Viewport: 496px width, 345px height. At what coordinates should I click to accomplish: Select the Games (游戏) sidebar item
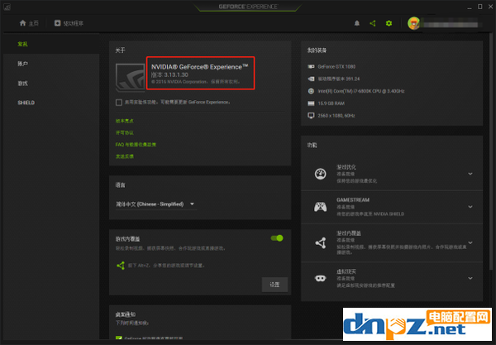(x=22, y=84)
